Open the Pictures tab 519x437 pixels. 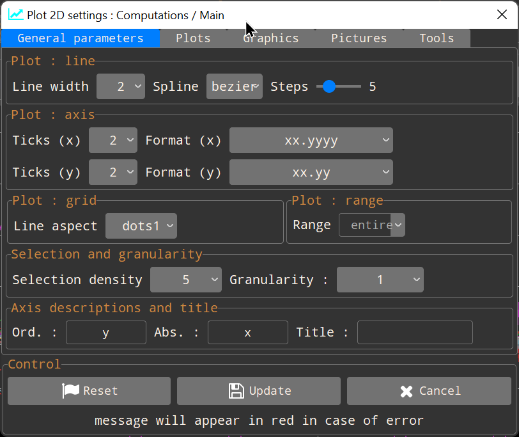[x=359, y=38]
